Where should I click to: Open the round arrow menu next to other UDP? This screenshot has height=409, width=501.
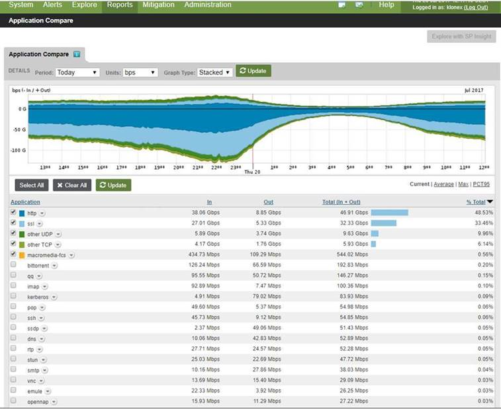point(59,234)
